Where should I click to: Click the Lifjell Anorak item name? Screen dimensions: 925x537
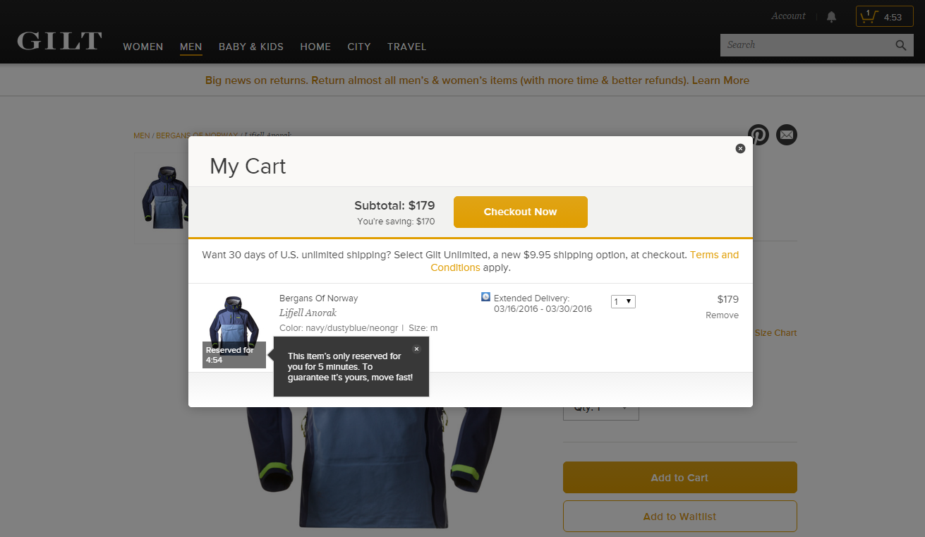point(308,313)
